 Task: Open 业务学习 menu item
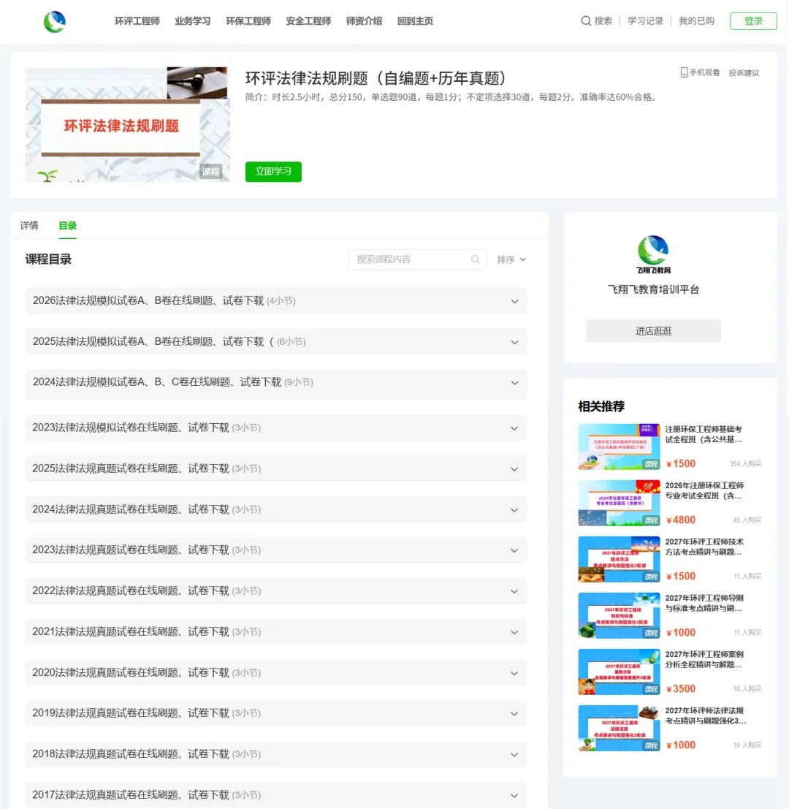click(x=193, y=21)
